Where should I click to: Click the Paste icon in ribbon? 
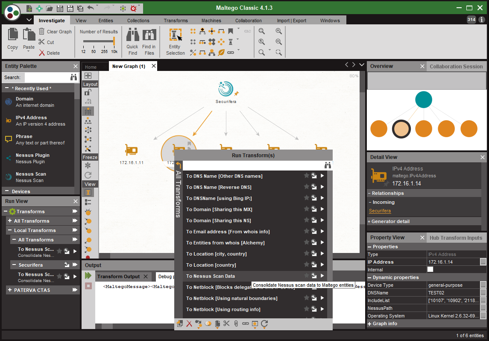[x=29, y=34]
